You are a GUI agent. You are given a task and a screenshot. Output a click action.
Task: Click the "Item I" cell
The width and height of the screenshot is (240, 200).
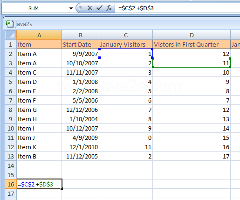pyautogui.click(x=39, y=128)
